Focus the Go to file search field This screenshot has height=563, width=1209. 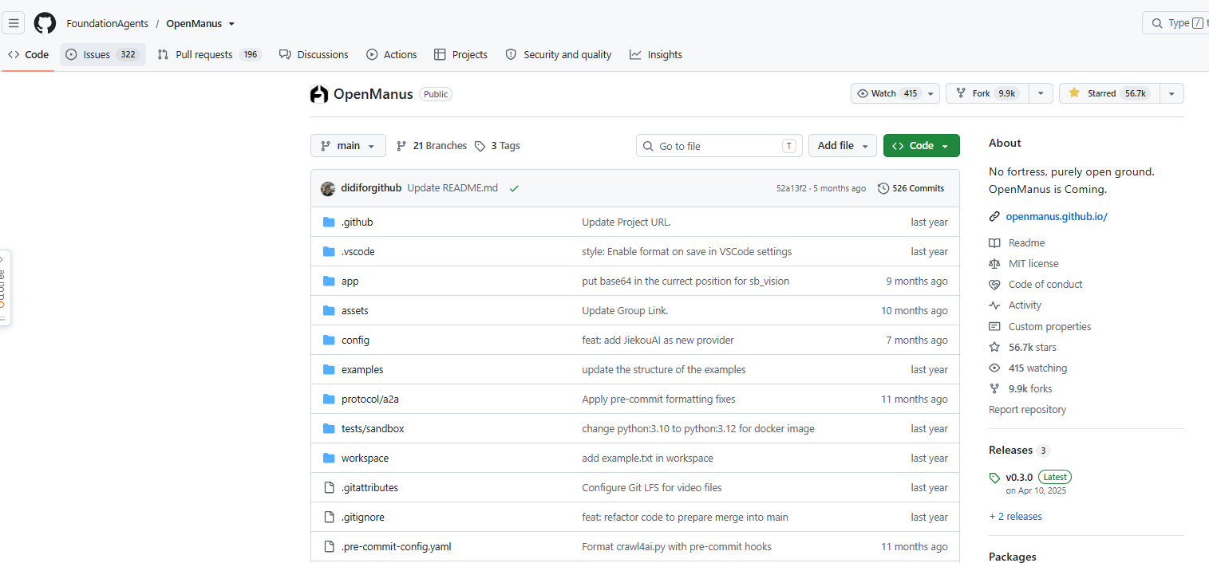click(719, 146)
